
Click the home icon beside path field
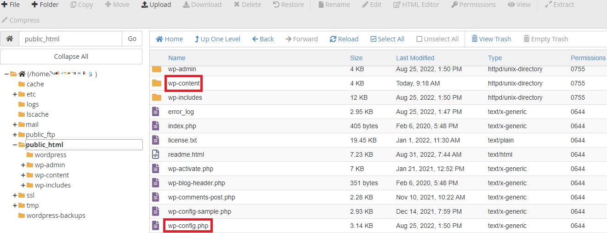[x=10, y=39]
